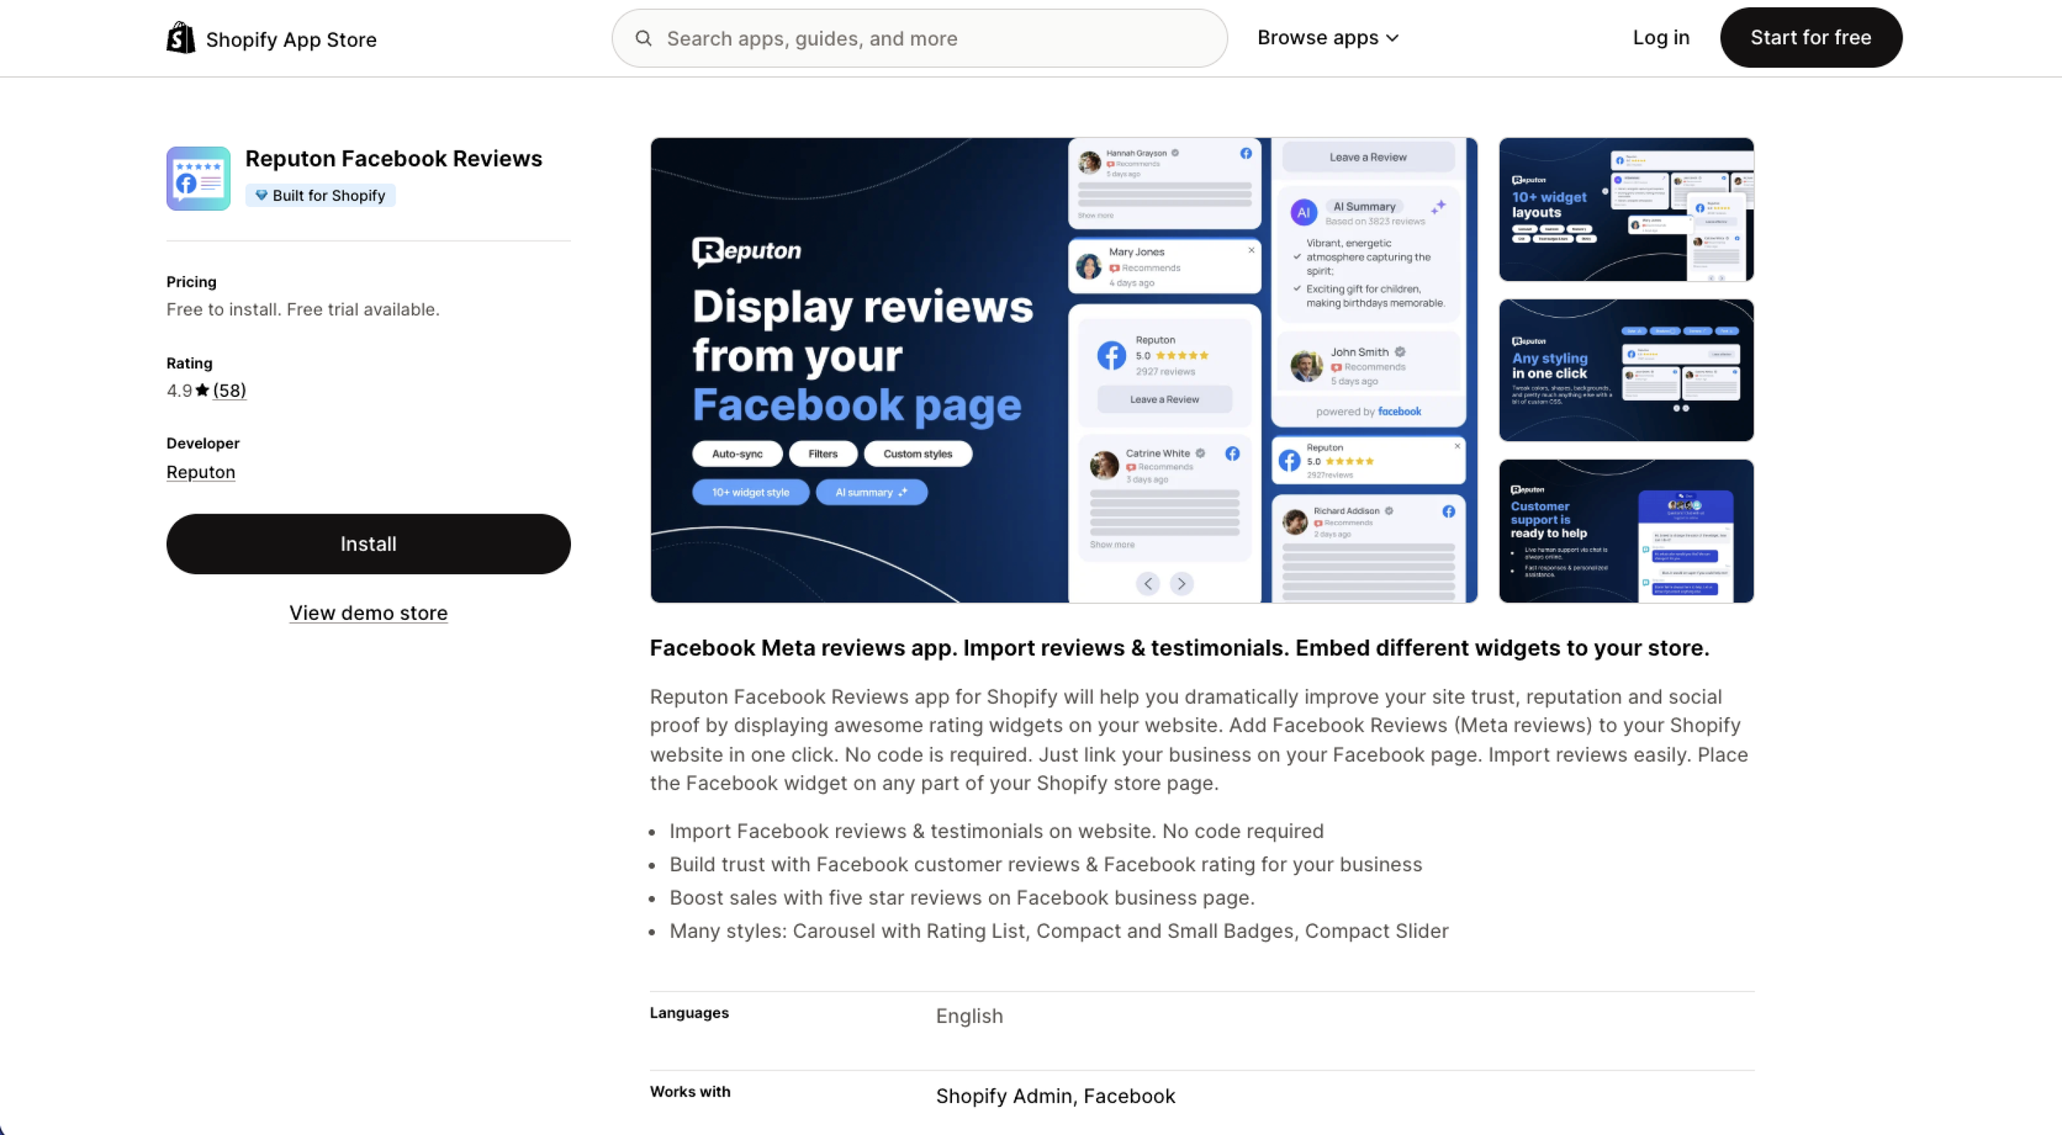2062x1135 pixels.
Task: Click the Reputon Facebook Reviews title
Action: (393, 159)
